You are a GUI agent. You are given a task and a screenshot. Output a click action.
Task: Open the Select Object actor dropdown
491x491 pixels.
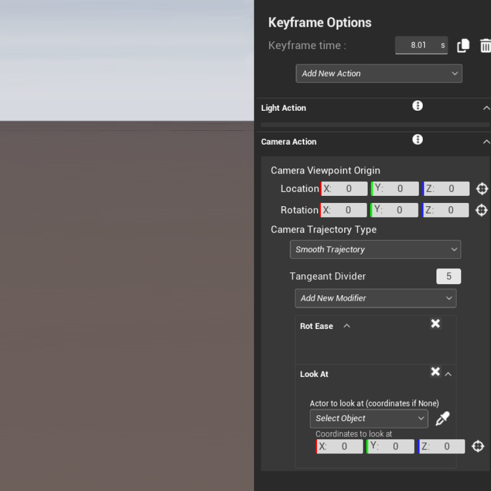[x=369, y=418]
